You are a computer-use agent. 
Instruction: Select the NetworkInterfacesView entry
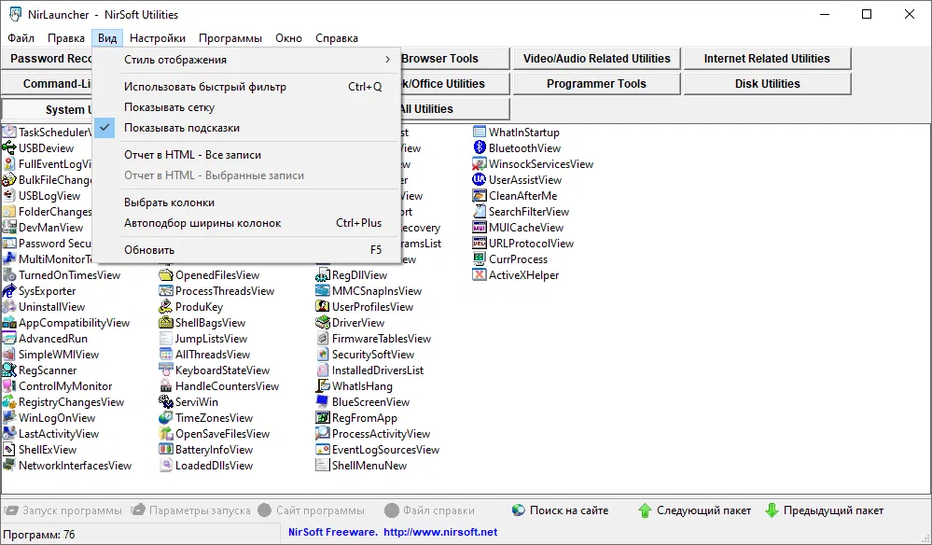[67, 466]
